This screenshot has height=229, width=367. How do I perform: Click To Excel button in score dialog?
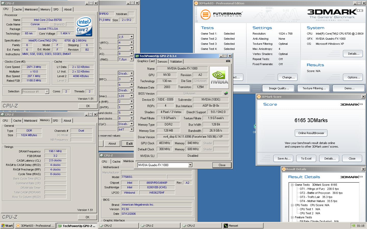306,158
